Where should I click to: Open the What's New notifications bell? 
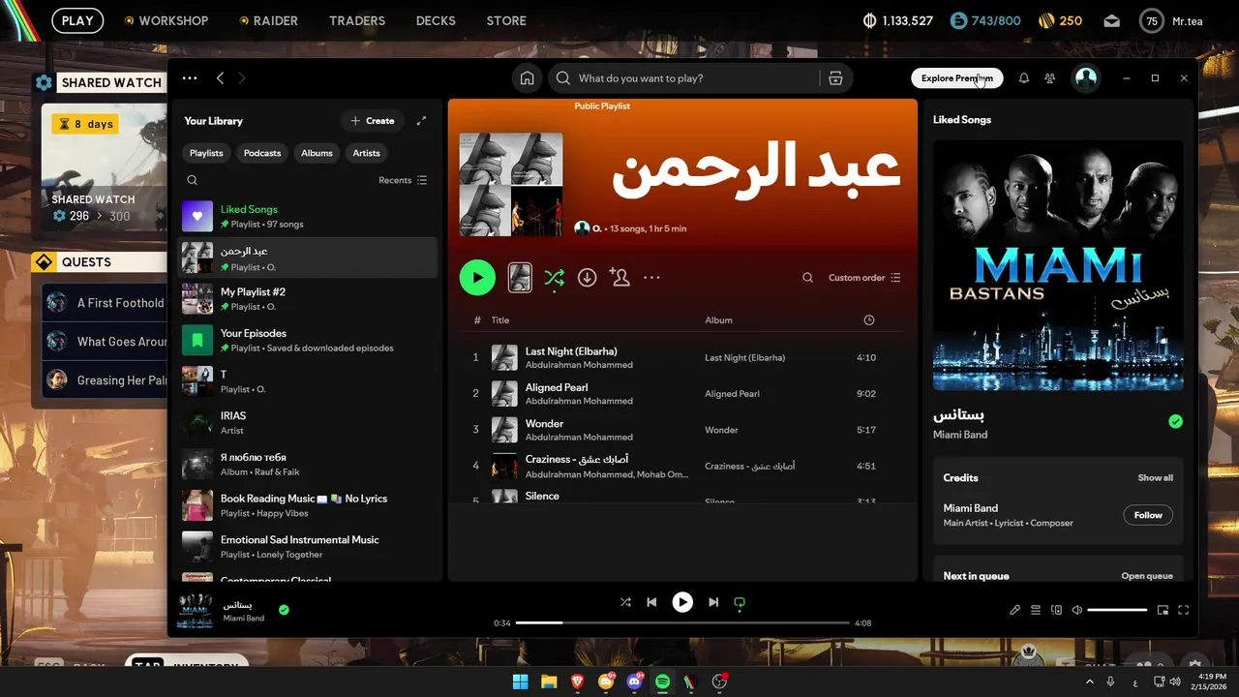(x=1024, y=78)
